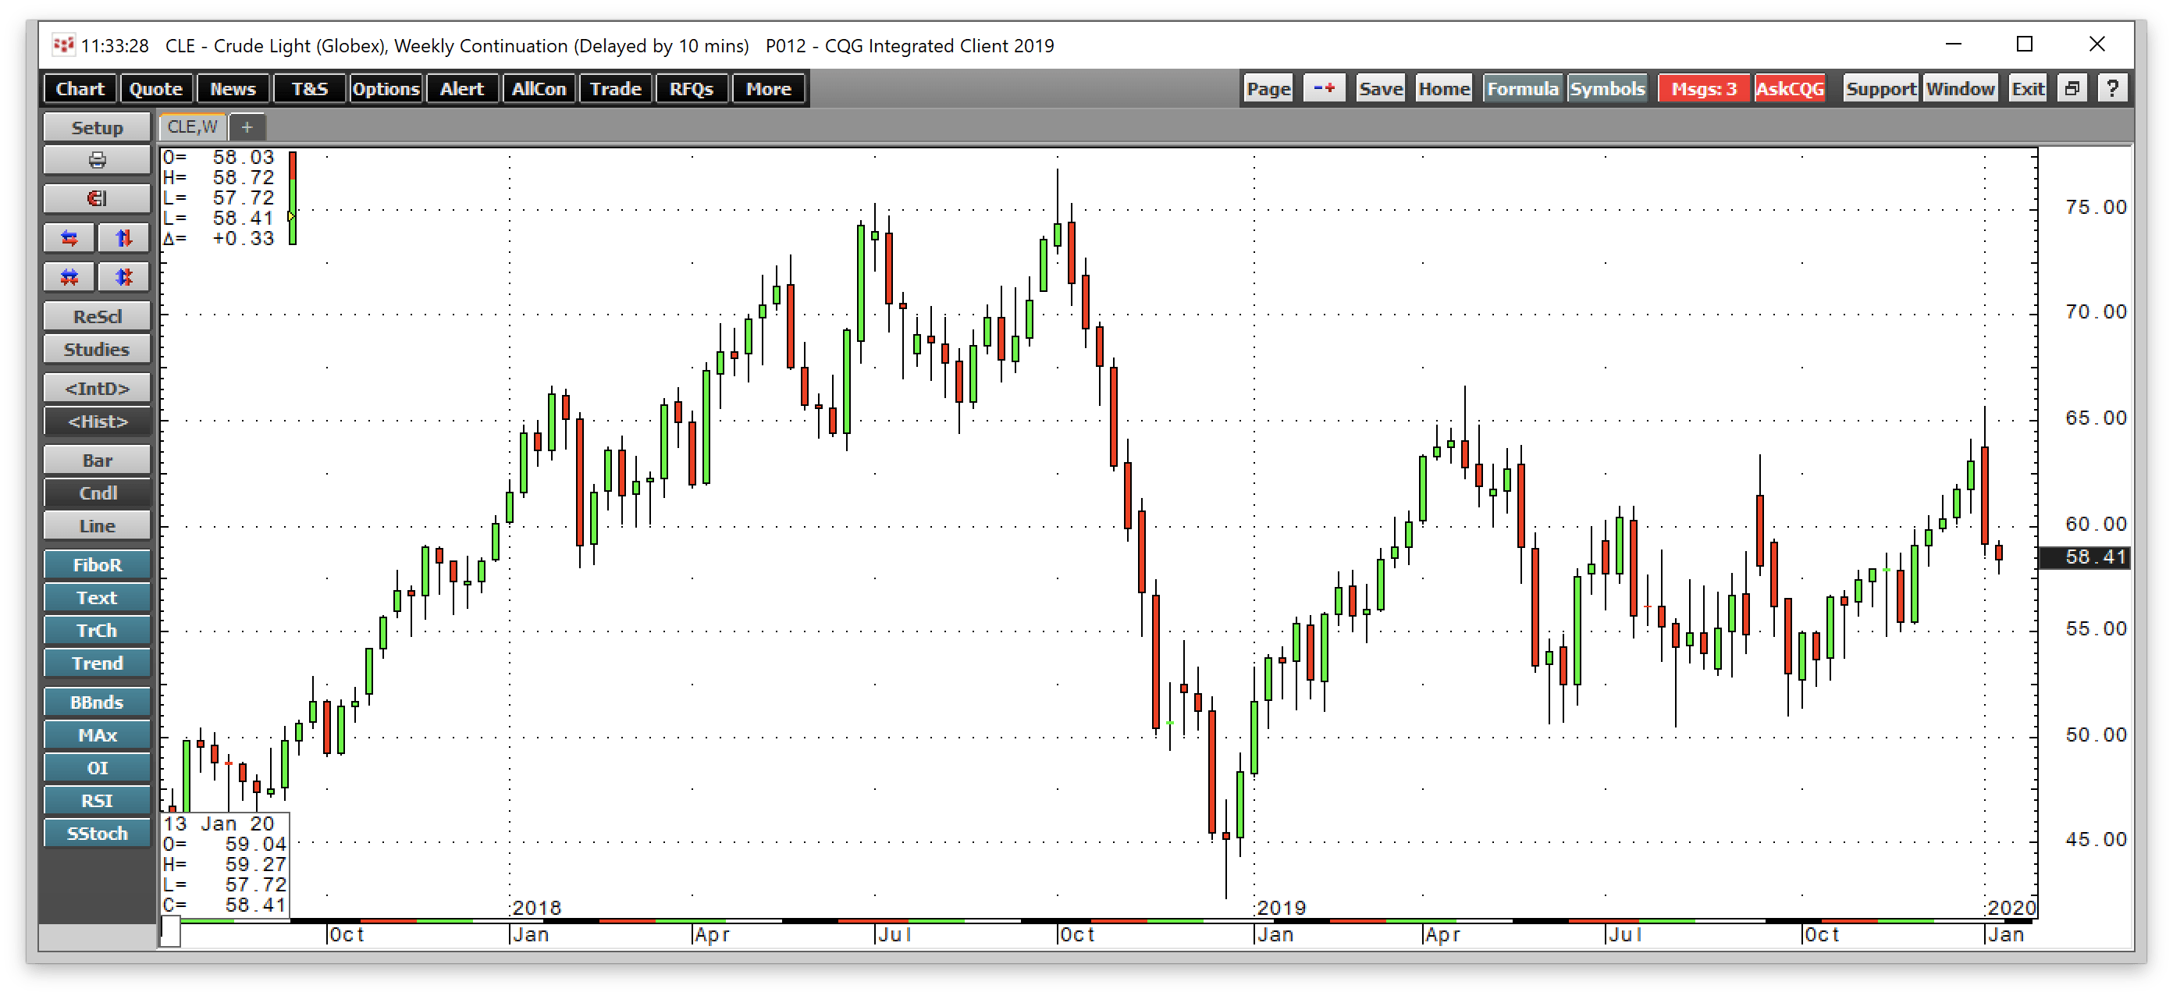Open the RFQs menu tab
The width and height of the screenshot is (2173, 996).
692,88
